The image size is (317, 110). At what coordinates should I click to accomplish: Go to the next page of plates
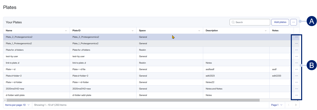point(296,105)
